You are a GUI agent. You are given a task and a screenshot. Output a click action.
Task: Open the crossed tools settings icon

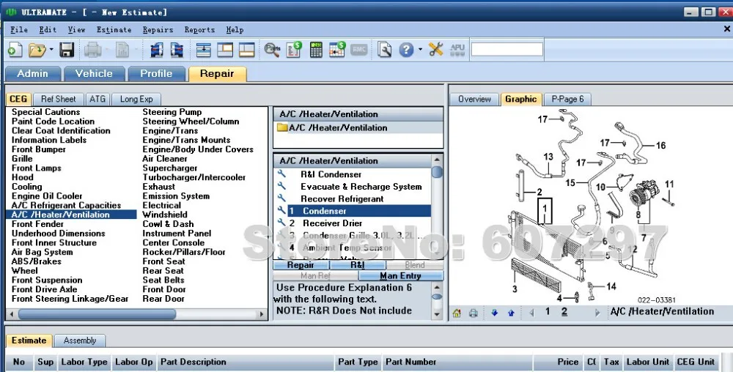pos(435,49)
